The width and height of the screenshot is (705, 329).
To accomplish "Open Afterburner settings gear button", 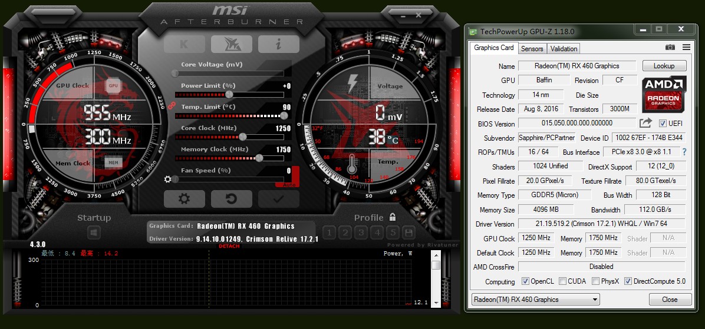I will click(185, 199).
